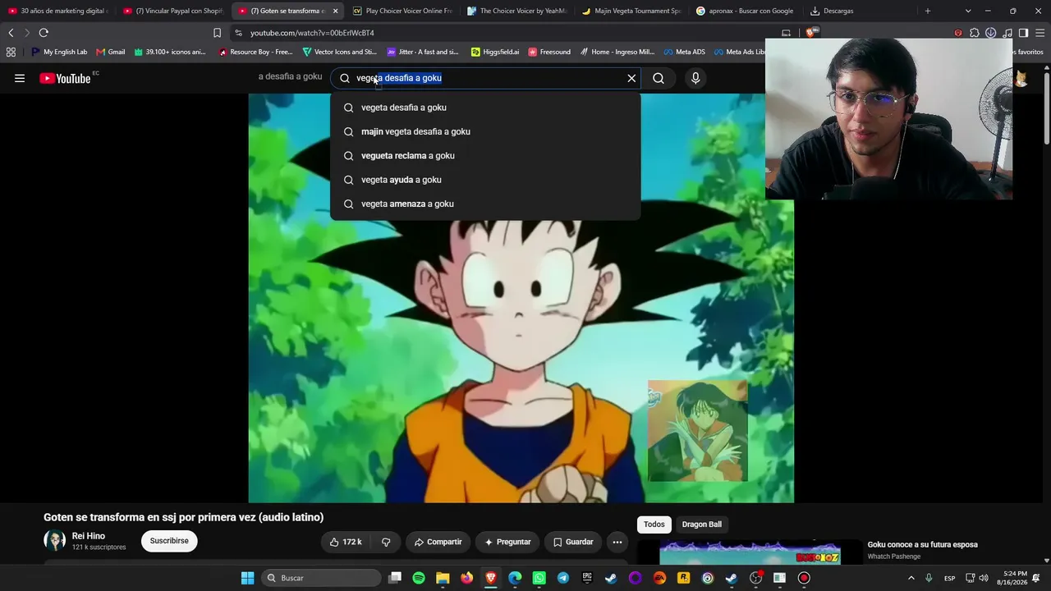Dislike the Goten video
The image size is (1051, 591).
tap(386, 542)
